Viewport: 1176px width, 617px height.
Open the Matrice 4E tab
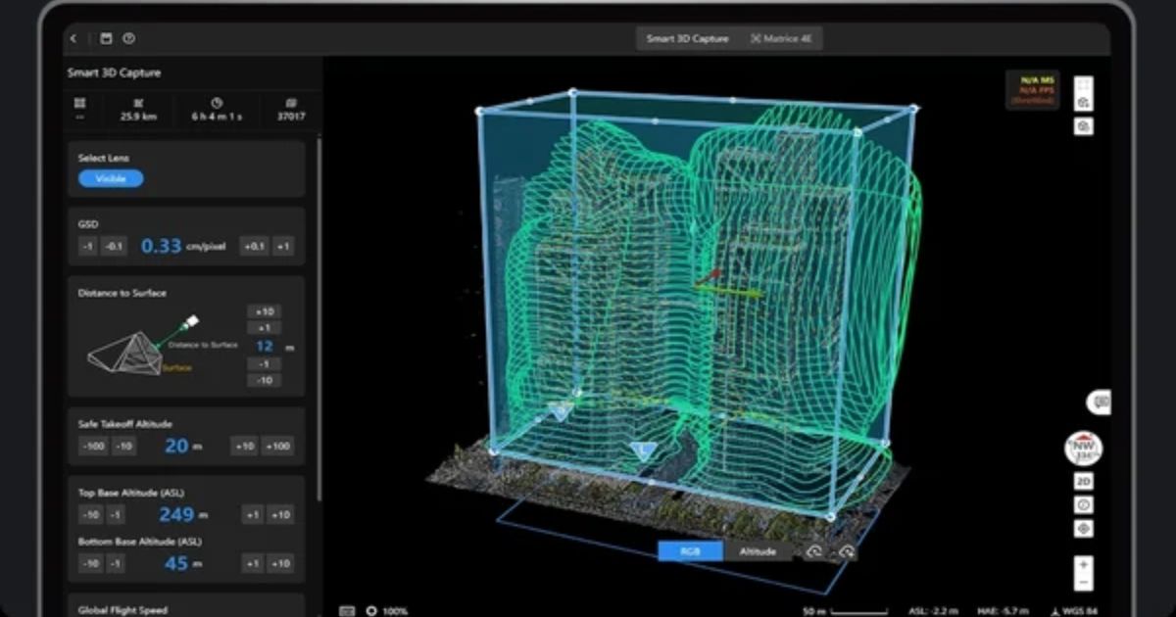pos(782,39)
